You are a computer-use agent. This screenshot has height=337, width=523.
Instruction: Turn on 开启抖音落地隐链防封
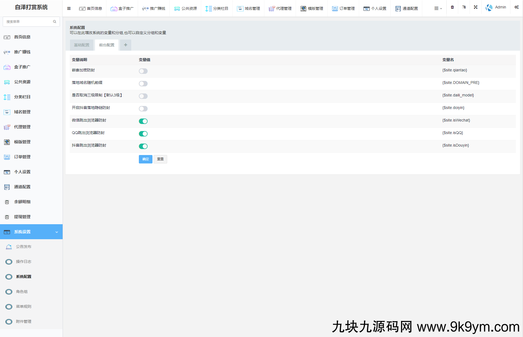pos(143,108)
